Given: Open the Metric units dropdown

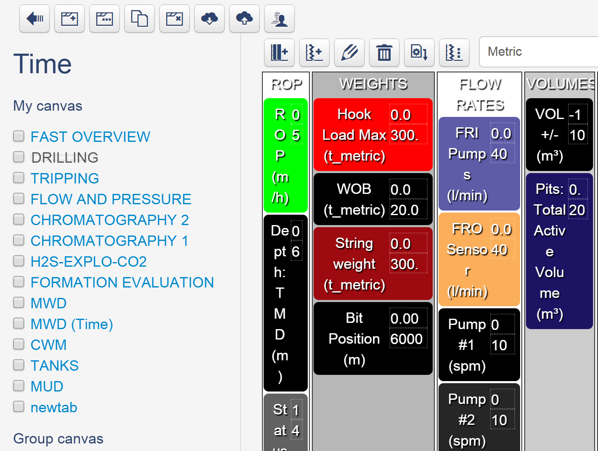Looking at the screenshot, I should 537,52.
